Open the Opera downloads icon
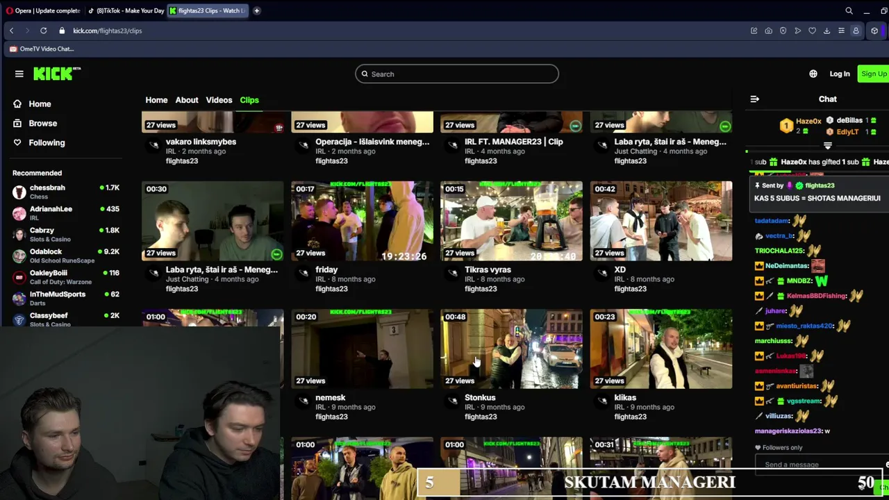This screenshot has height=500, width=889. coord(826,31)
